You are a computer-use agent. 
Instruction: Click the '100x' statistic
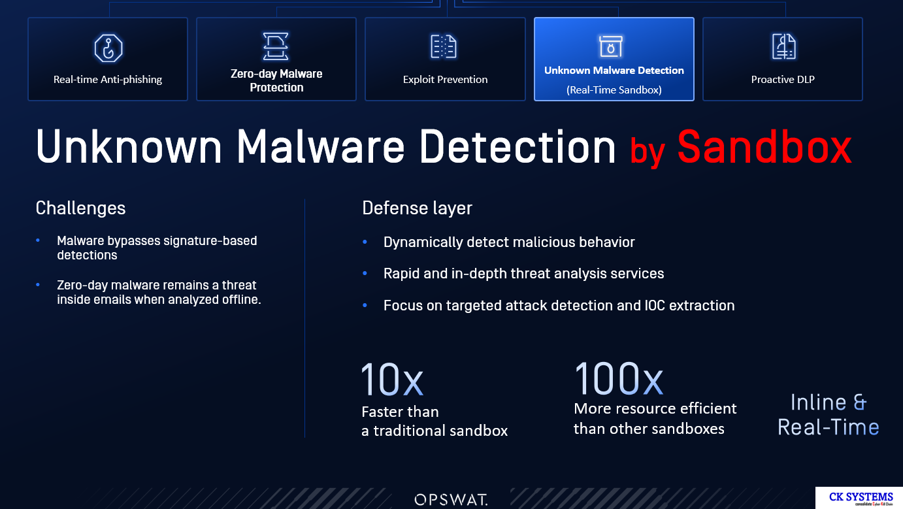pyautogui.click(x=618, y=378)
